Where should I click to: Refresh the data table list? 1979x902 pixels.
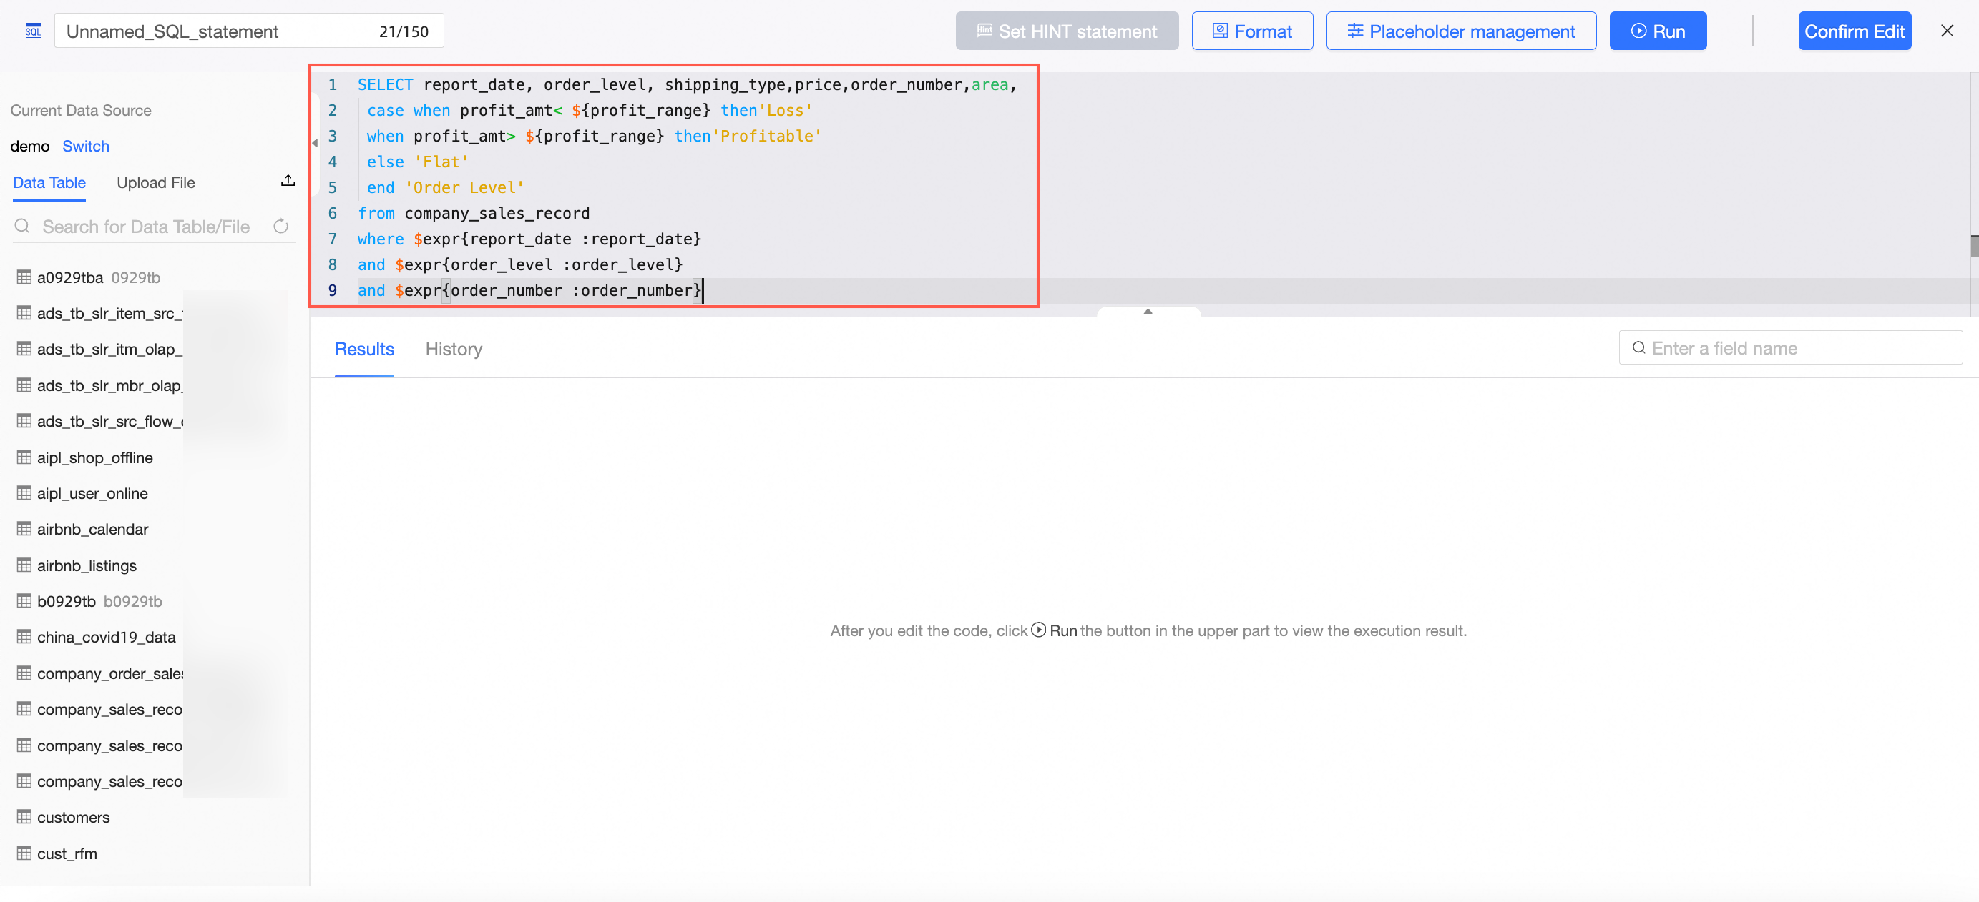click(x=281, y=227)
